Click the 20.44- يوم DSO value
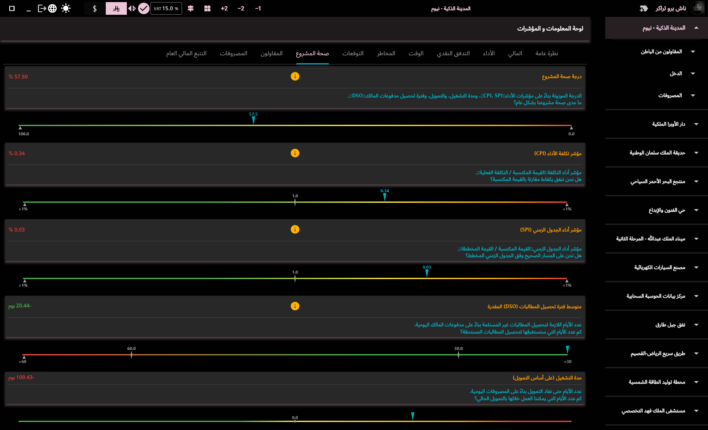Screen dimensions: 708x430 (20, 306)
